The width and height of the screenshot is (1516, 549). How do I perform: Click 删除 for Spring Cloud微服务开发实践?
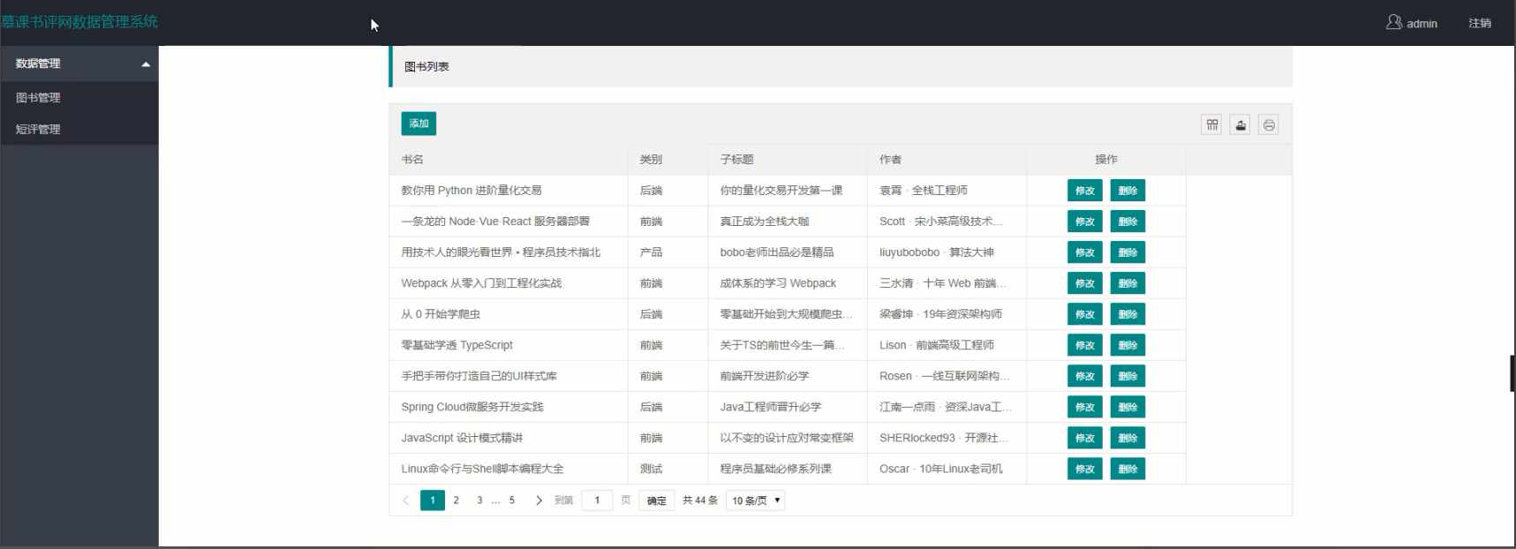coord(1128,407)
